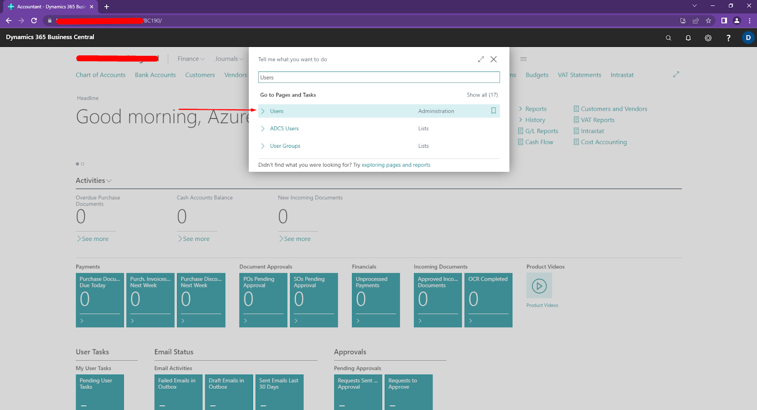Image resolution: width=757 pixels, height=410 pixels.
Task: See more Cash Accounts Balance
Action: pyautogui.click(x=194, y=239)
